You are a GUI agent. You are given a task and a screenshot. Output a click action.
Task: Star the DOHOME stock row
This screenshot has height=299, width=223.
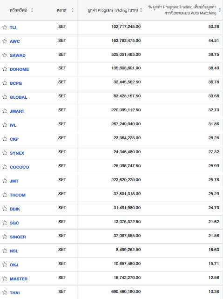pos(5,69)
